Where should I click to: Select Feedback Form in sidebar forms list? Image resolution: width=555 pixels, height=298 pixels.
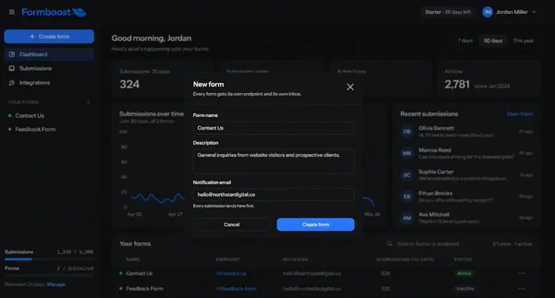35,130
